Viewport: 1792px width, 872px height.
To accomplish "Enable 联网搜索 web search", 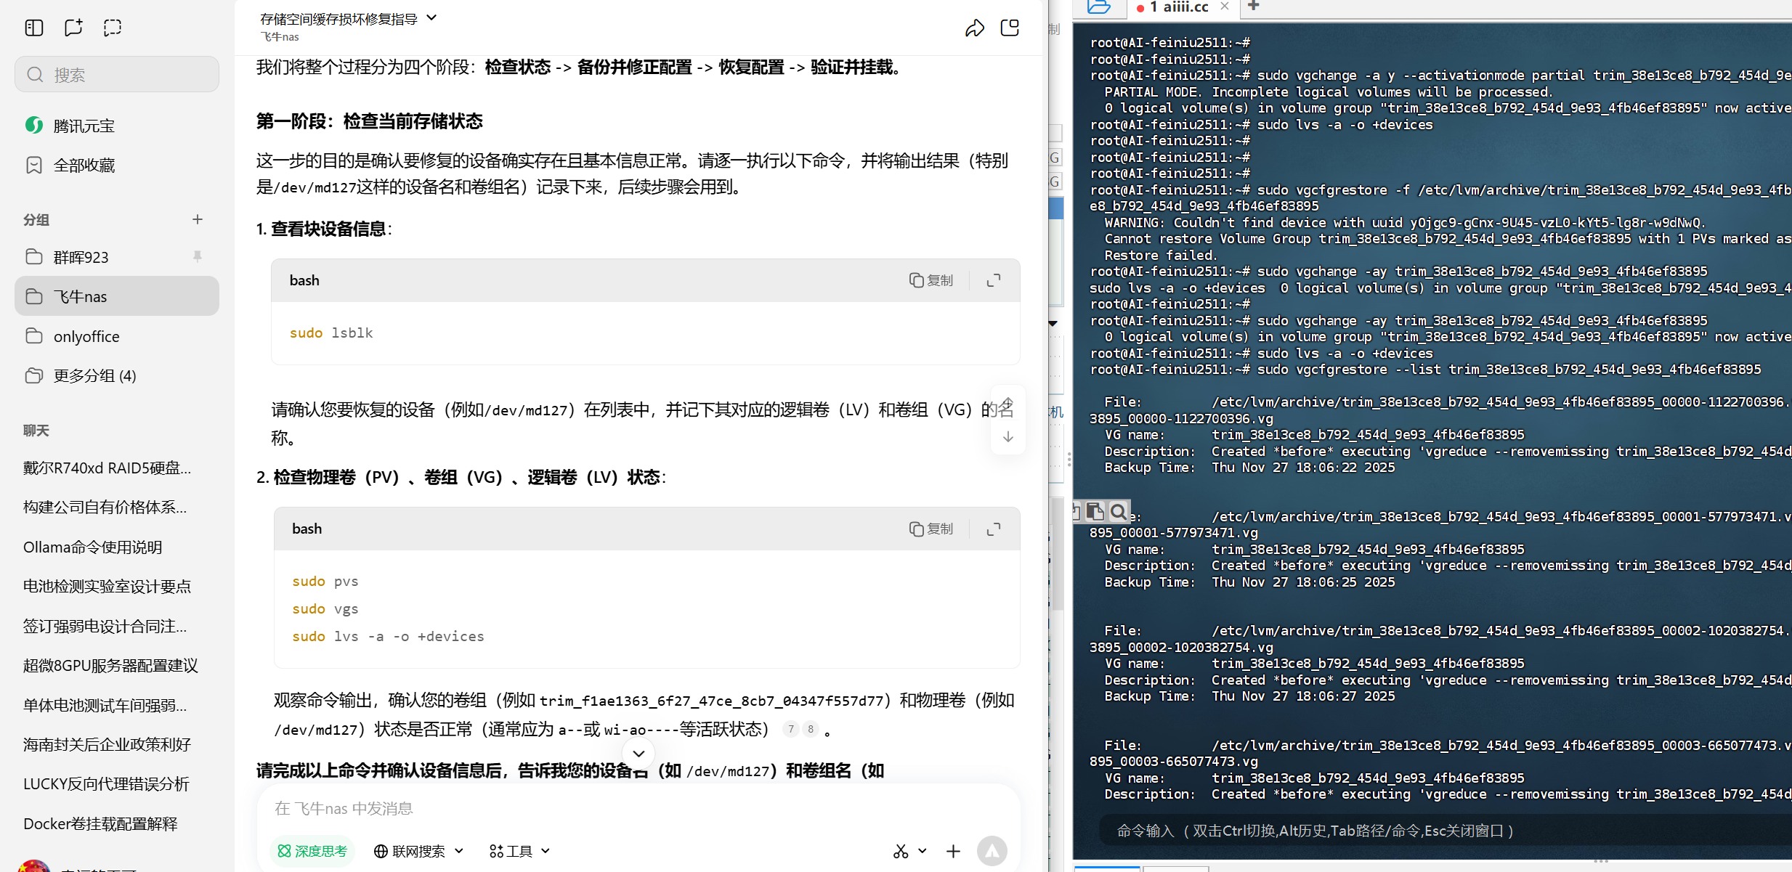I will [410, 850].
